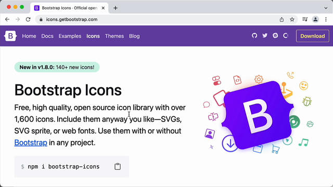Expand the tab search chevron
This screenshot has width=333, height=187.
click(326, 8)
